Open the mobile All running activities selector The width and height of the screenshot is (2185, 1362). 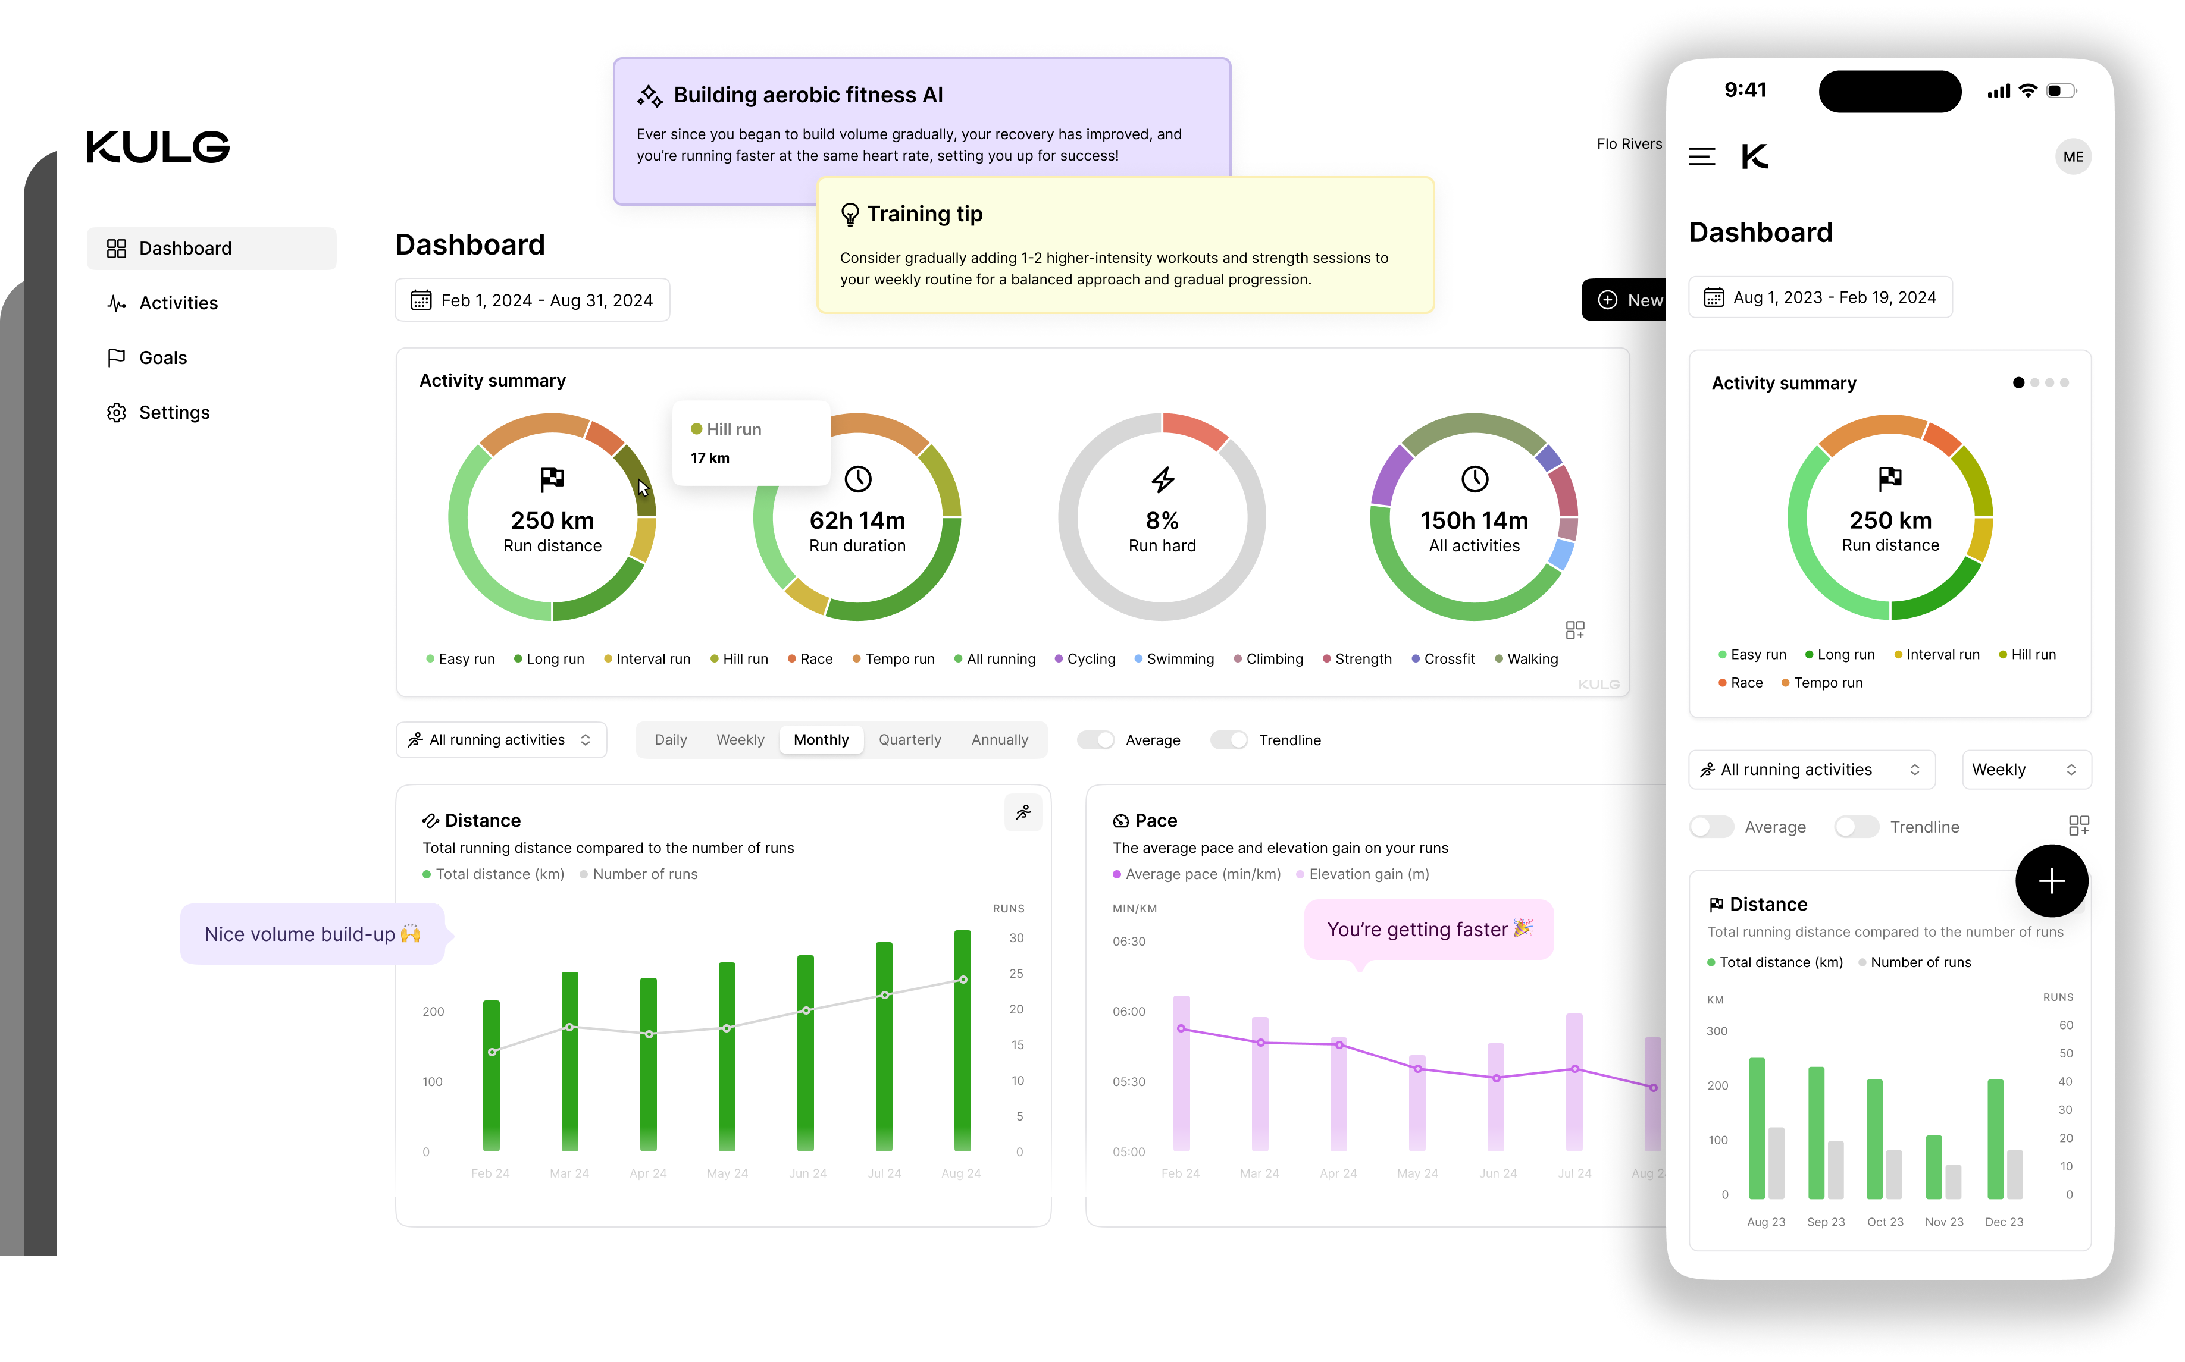pos(1811,769)
